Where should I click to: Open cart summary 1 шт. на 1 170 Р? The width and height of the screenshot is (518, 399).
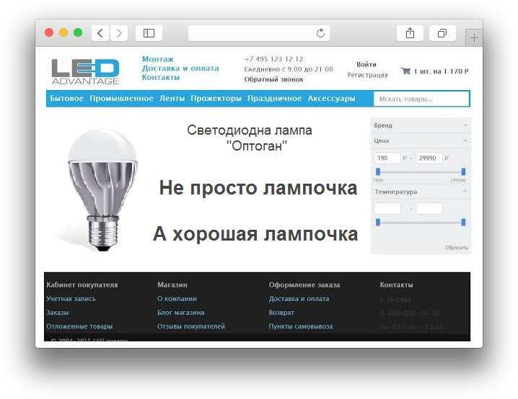pyautogui.click(x=441, y=71)
